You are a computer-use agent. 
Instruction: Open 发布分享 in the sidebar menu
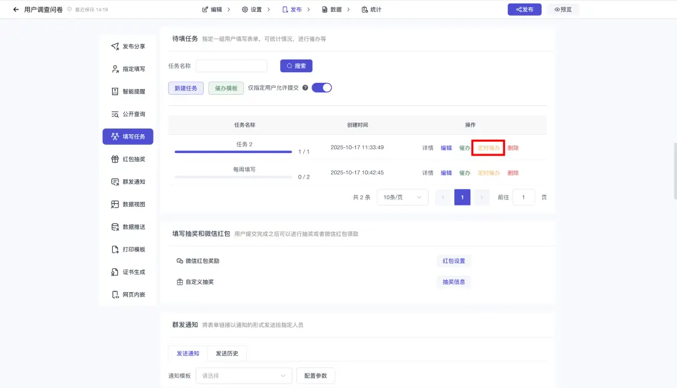pyautogui.click(x=128, y=46)
